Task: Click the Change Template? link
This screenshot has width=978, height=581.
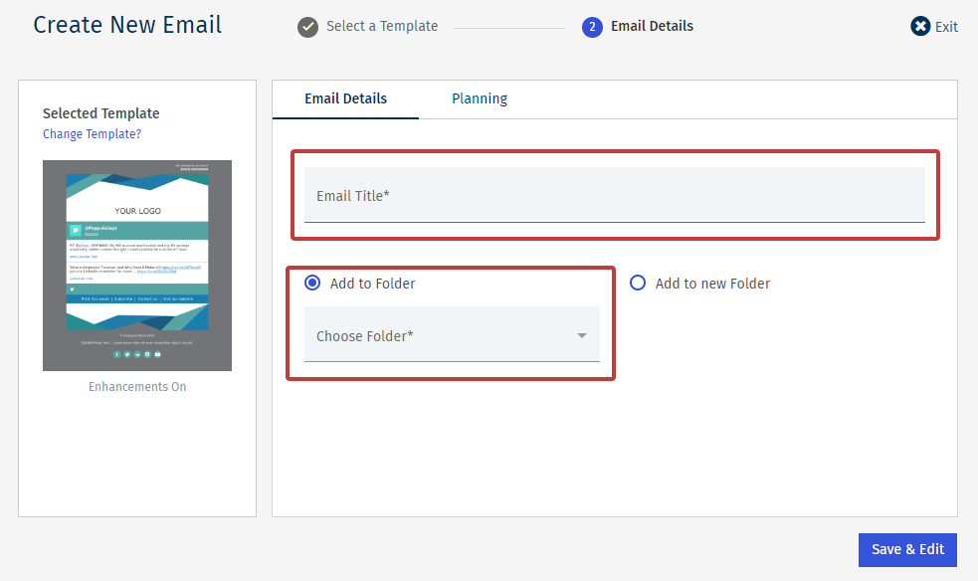Action: (x=92, y=134)
